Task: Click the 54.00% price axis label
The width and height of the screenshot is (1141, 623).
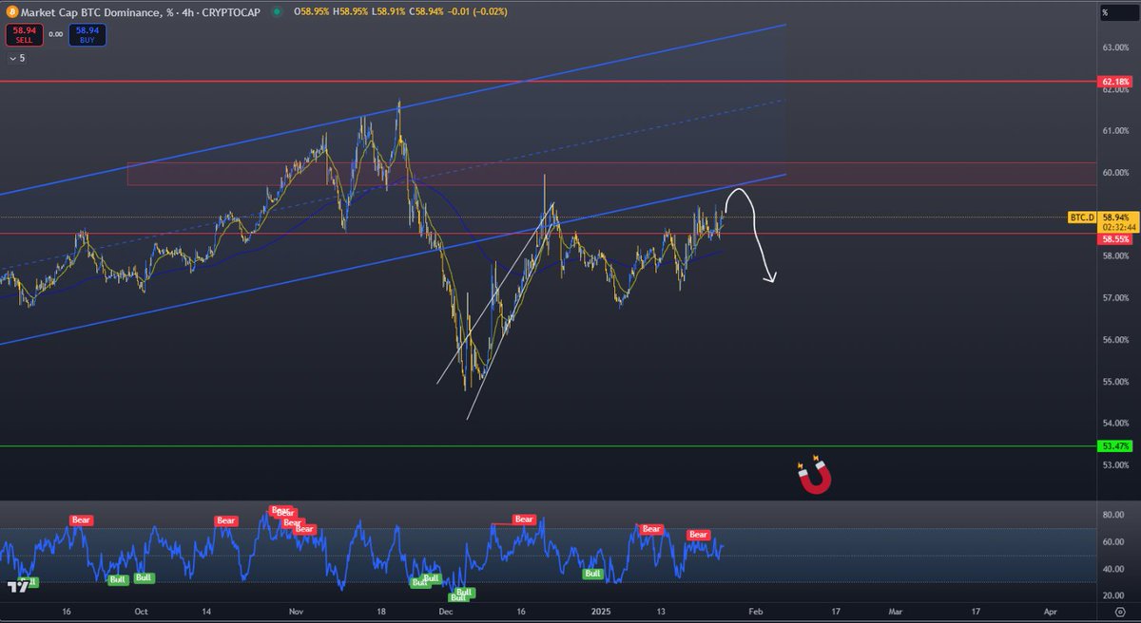Action: tap(1115, 423)
